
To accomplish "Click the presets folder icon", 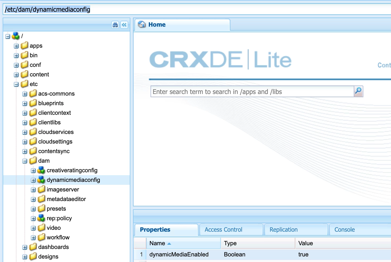I will coord(41,208).
